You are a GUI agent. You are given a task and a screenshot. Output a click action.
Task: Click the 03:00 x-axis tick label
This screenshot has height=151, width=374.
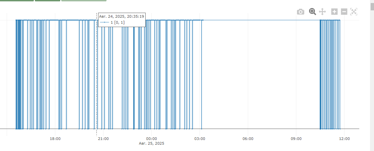pyautogui.click(x=200, y=139)
